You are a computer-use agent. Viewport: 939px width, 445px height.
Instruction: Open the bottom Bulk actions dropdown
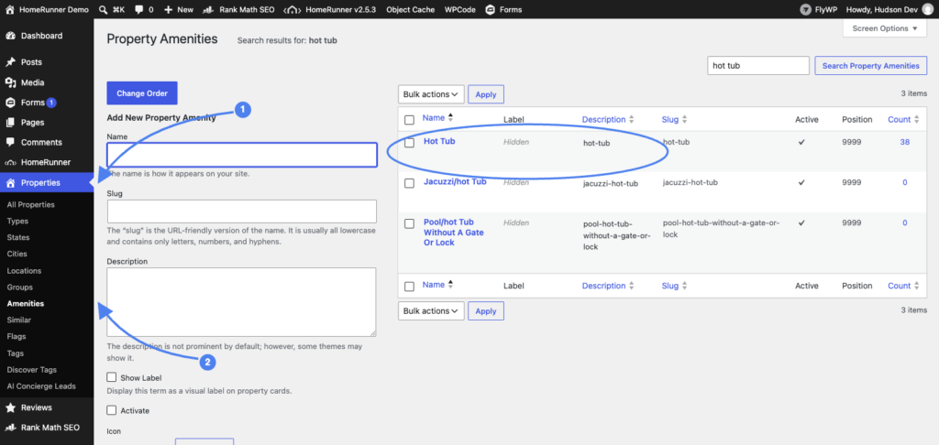pyautogui.click(x=431, y=311)
